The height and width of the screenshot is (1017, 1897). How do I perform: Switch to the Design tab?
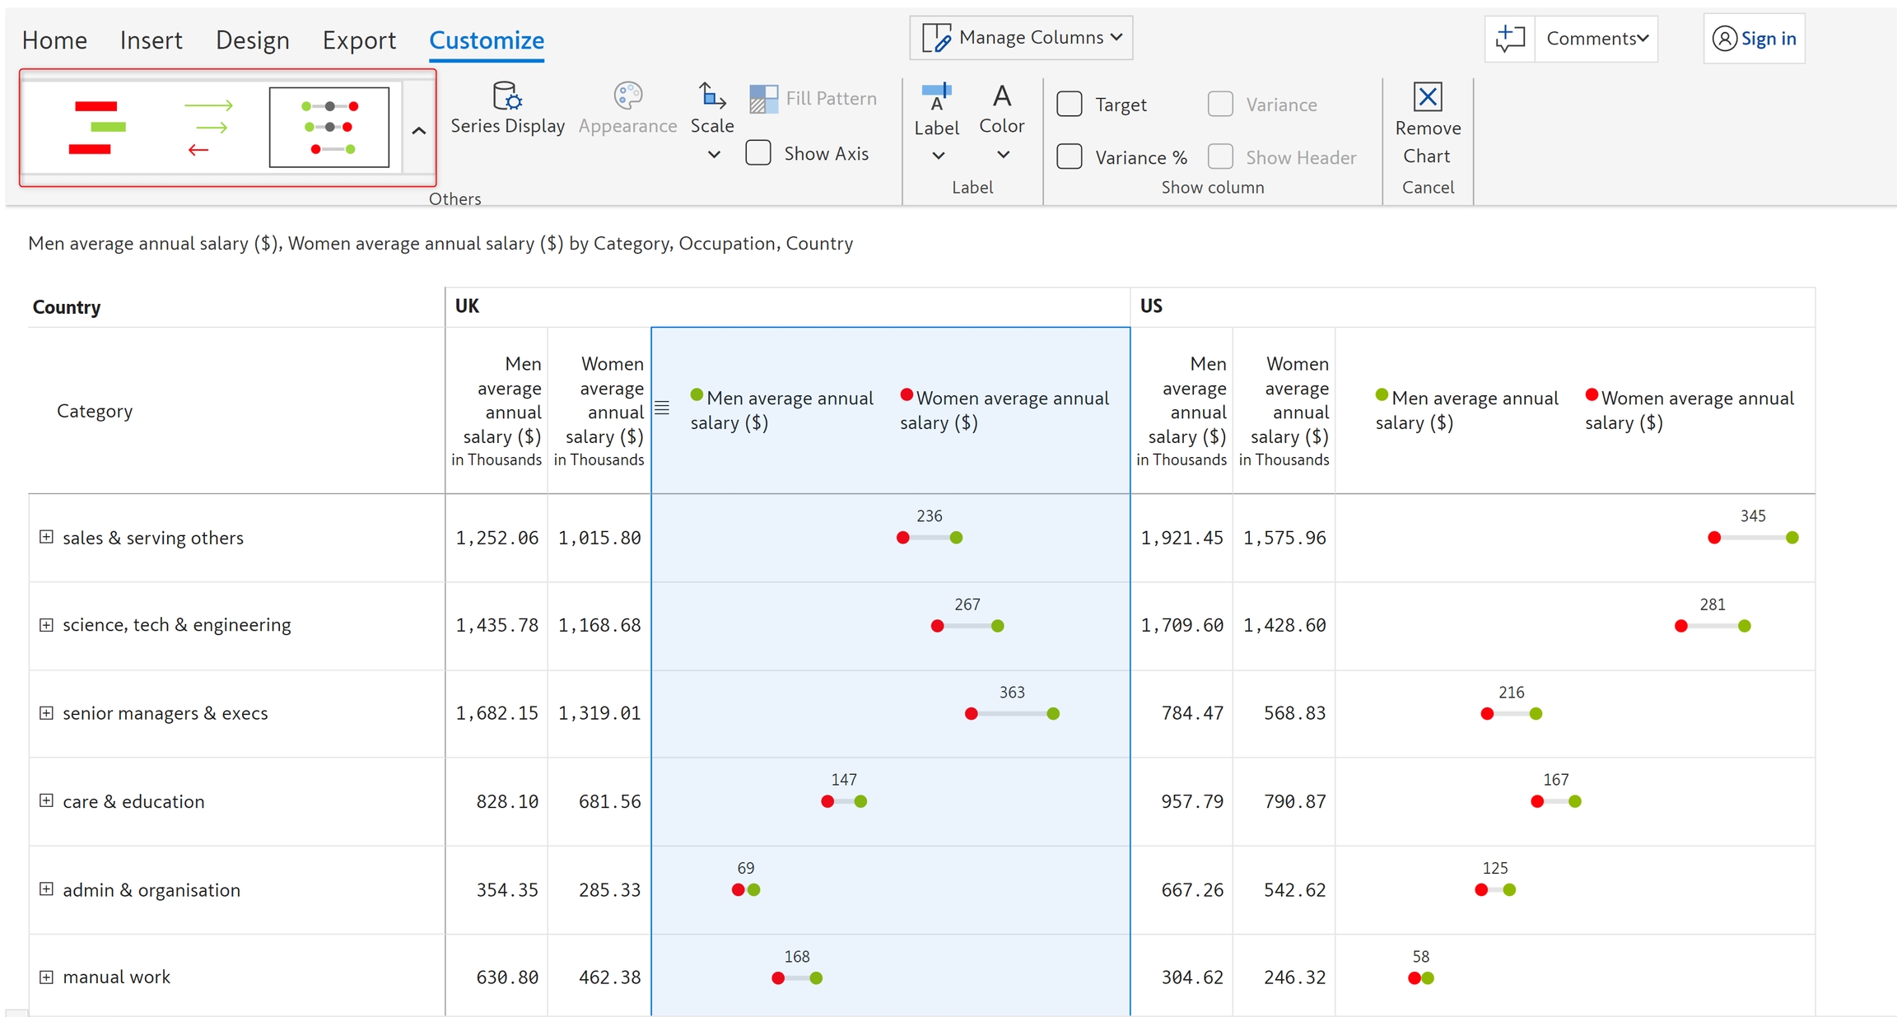pyautogui.click(x=252, y=40)
